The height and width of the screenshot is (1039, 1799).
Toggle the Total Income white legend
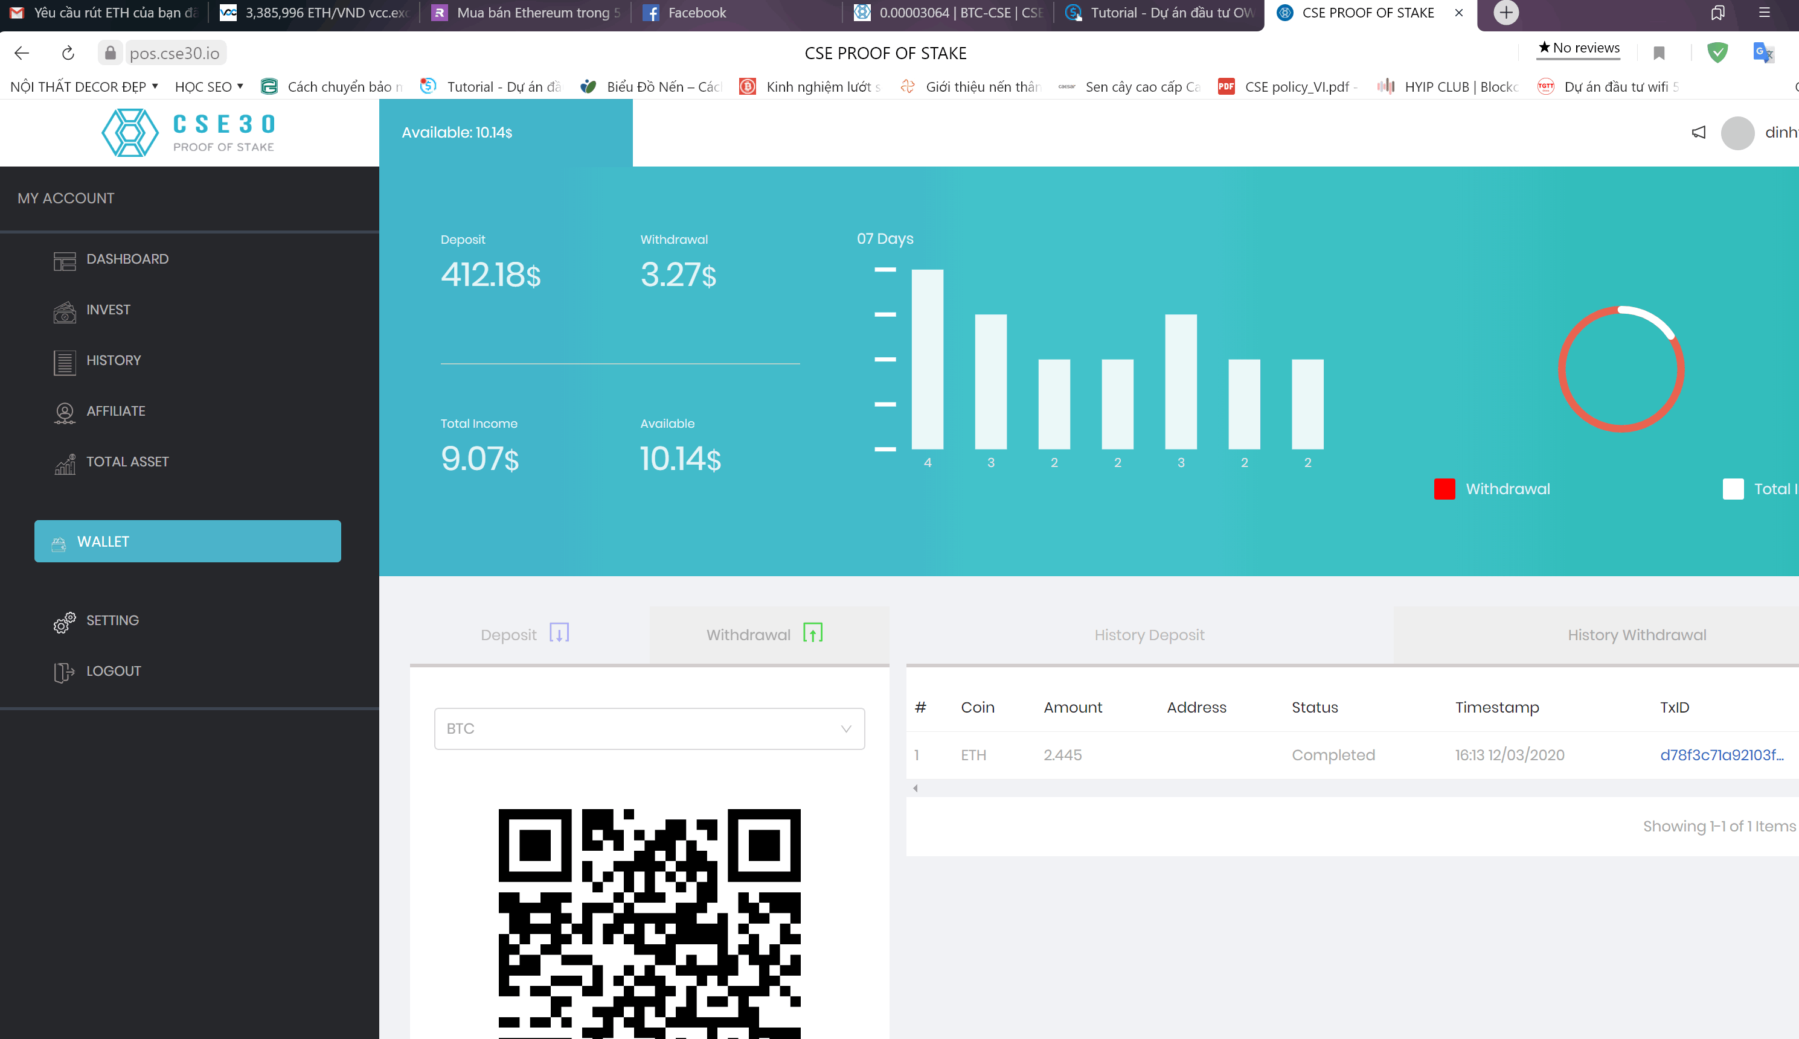click(x=1733, y=489)
